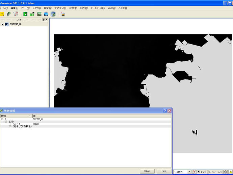Click the stop rendering status bar icon

(194, 172)
